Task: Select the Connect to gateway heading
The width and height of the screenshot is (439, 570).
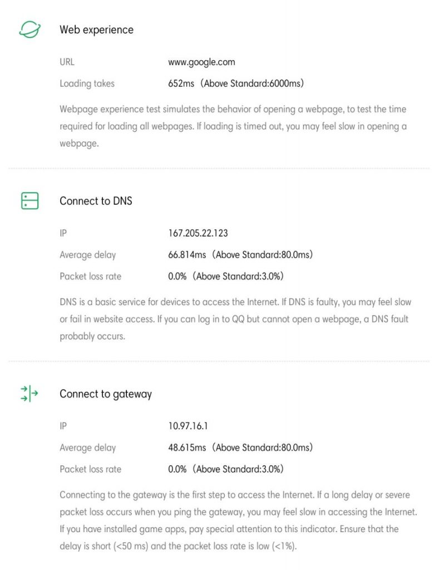Action: 106,394
